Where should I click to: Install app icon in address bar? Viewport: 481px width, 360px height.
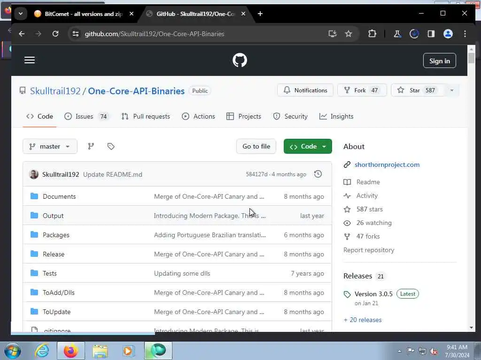[x=332, y=34]
